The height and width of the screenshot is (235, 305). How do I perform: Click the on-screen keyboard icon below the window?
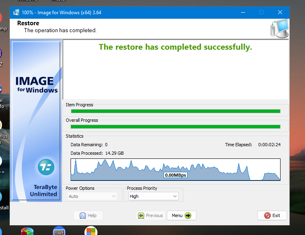pyautogui.click(x=59, y=231)
